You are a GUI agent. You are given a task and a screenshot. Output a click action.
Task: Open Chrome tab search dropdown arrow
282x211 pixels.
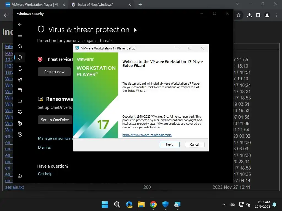pos(238,4)
